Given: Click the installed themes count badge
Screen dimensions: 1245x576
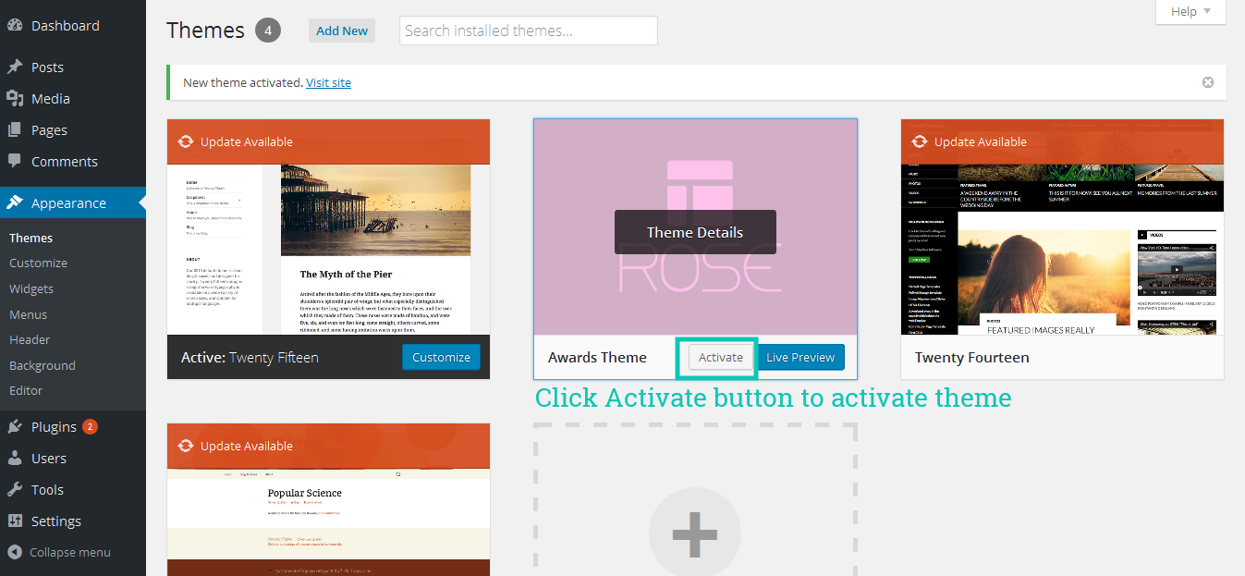Looking at the screenshot, I should click(268, 31).
